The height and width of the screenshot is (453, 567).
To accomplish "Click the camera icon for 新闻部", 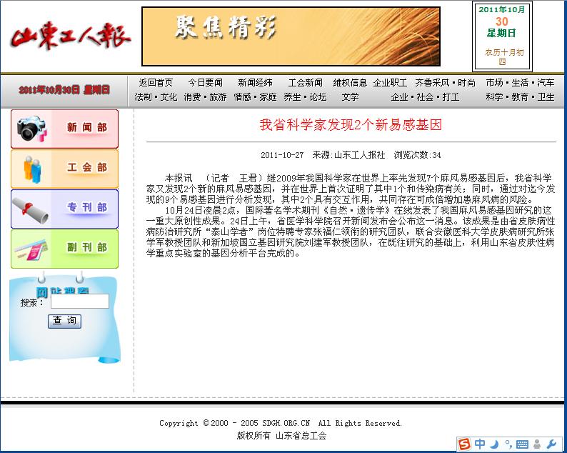I will (31, 129).
